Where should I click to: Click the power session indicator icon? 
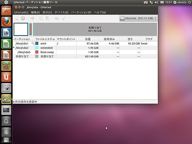[189, 2]
